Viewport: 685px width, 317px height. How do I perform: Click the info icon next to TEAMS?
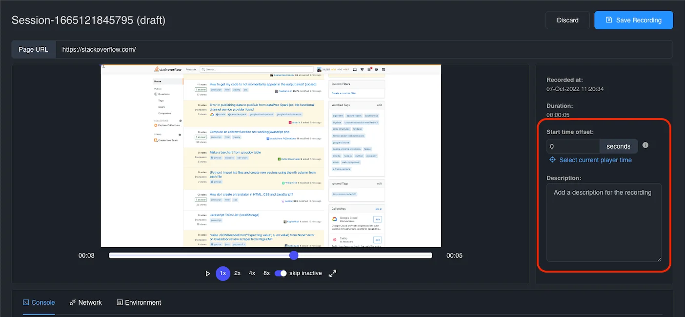tap(181, 135)
